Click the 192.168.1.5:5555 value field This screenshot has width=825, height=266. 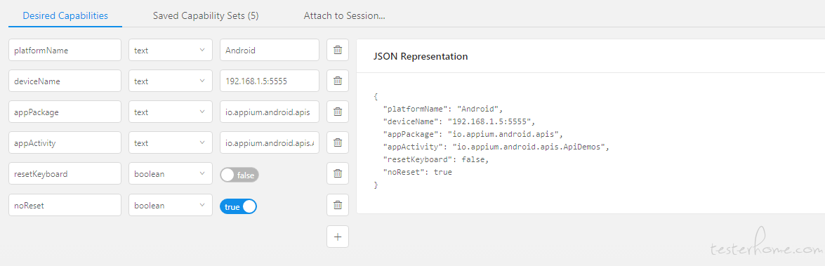270,81
